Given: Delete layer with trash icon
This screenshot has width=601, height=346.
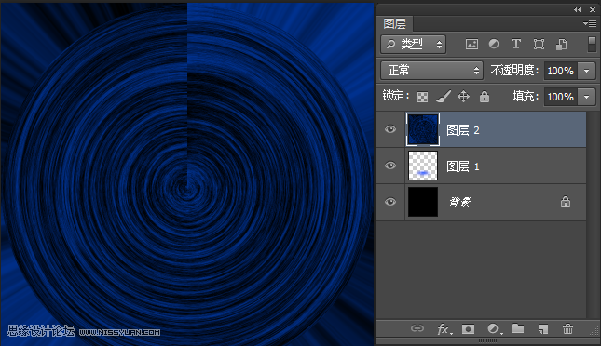Looking at the screenshot, I should (x=567, y=328).
